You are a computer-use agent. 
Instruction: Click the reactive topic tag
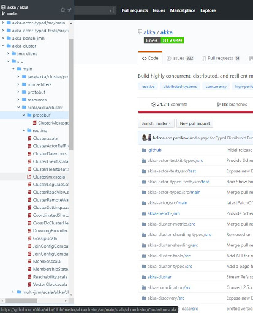(x=148, y=87)
